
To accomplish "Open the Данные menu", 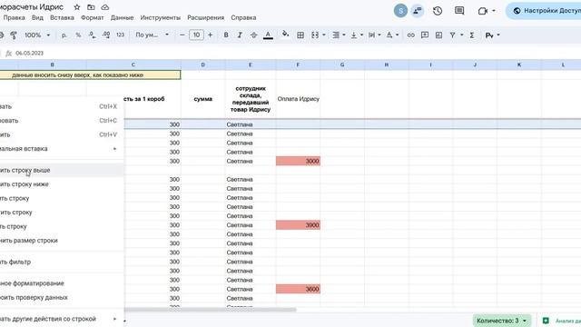I will point(122,17).
